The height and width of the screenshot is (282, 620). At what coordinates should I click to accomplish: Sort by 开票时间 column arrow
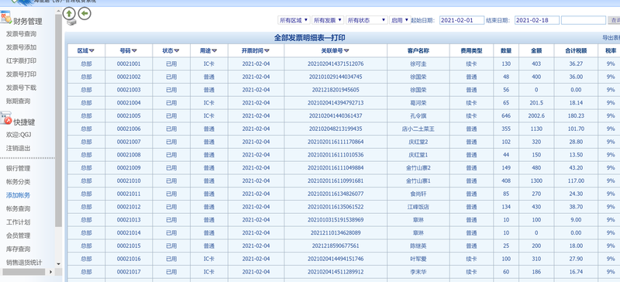[x=267, y=50]
